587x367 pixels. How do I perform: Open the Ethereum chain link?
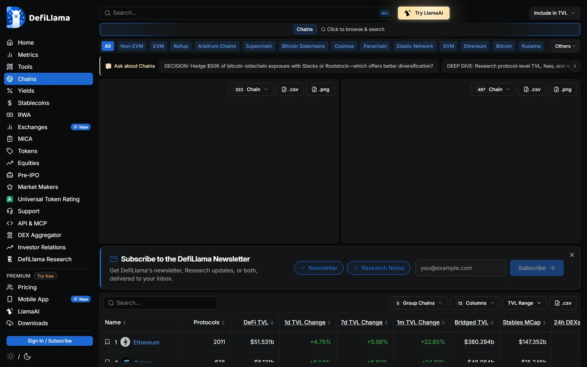tap(146, 342)
